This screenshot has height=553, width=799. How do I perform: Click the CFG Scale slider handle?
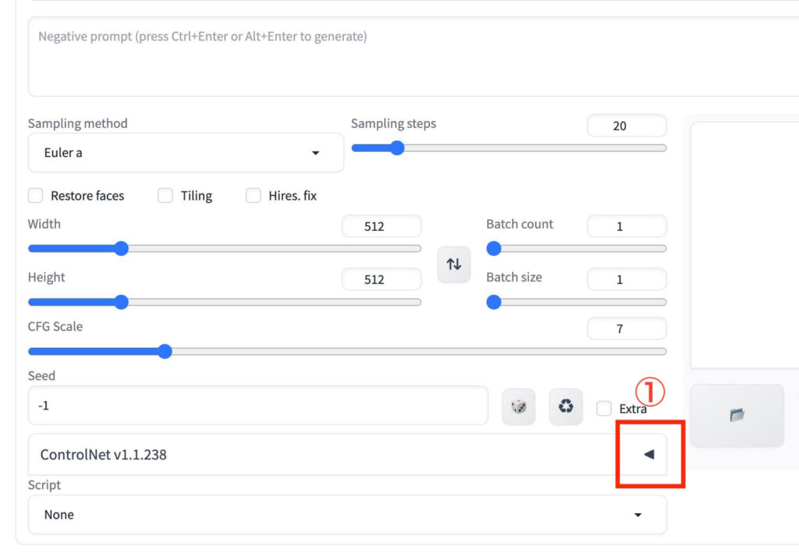pos(165,351)
